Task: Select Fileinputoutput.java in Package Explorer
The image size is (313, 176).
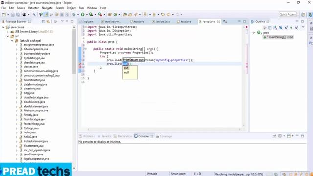Action: click(x=36, y=110)
